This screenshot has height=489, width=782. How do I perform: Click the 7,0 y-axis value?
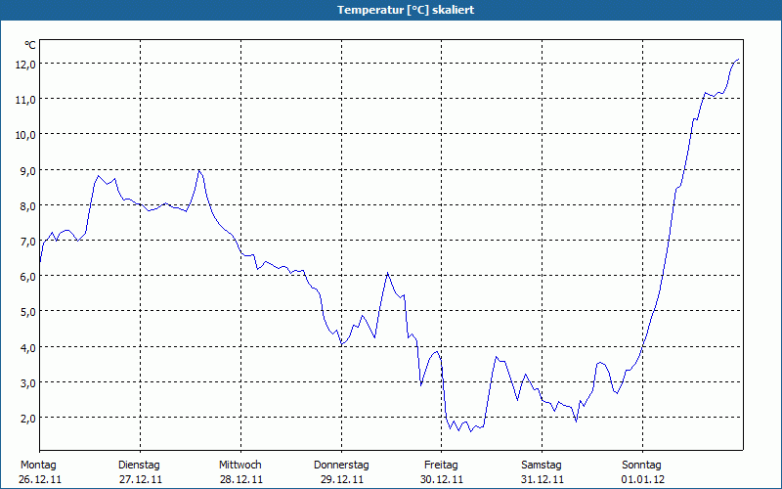pyautogui.click(x=28, y=241)
